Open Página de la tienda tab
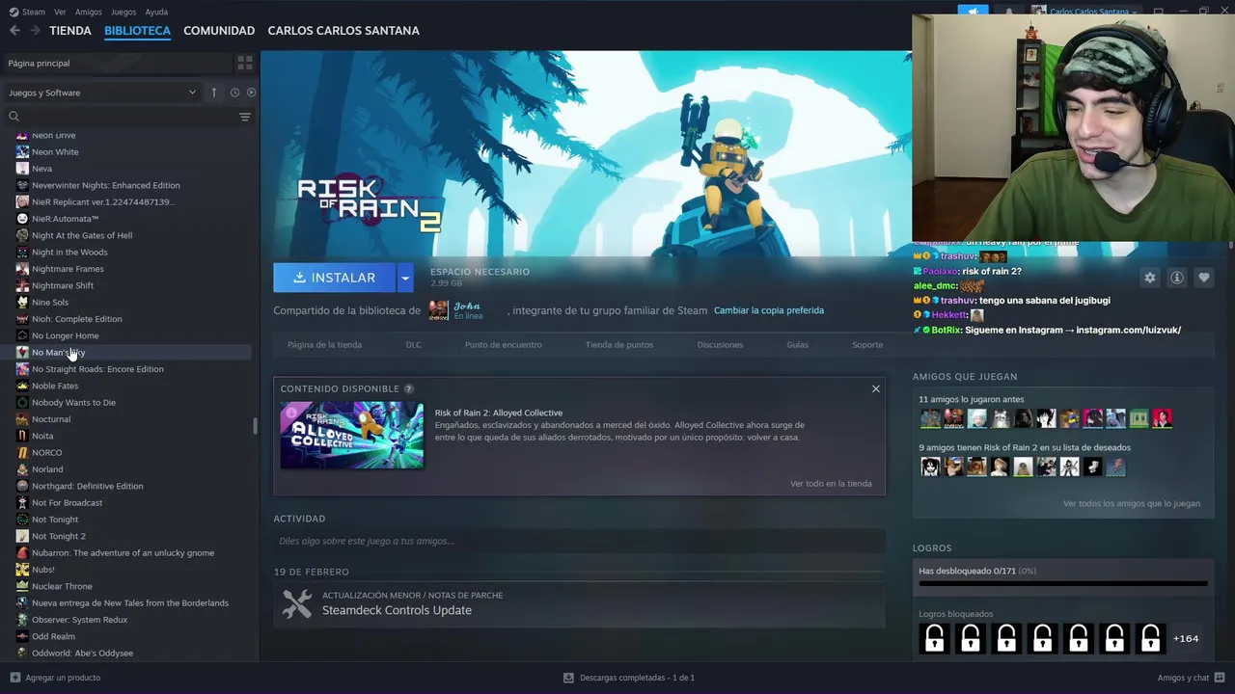1235x694 pixels. click(x=324, y=344)
